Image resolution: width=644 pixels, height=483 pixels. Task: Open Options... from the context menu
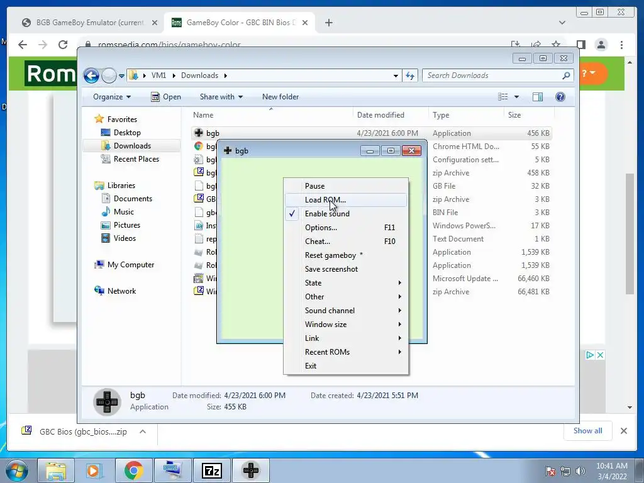tap(346, 228)
